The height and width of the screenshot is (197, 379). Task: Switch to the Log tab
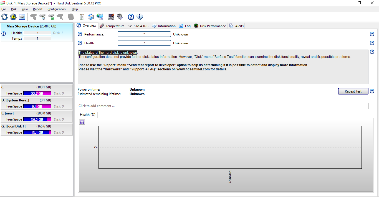(x=185, y=26)
